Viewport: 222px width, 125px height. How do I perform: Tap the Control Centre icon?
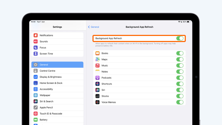pyautogui.click(x=36, y=71)
